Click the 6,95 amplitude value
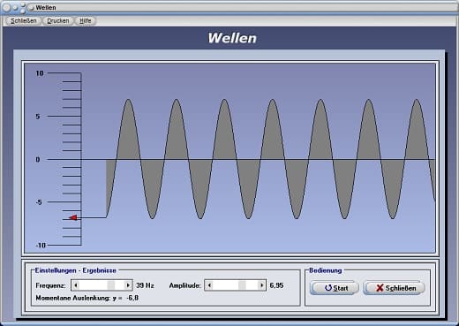The height and width of the screenshot is (326, 459). pyautogui.click(x=276, y=285)
